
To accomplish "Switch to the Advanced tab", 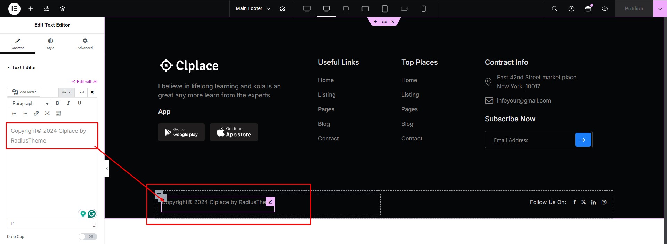I will tap(85, 44).
